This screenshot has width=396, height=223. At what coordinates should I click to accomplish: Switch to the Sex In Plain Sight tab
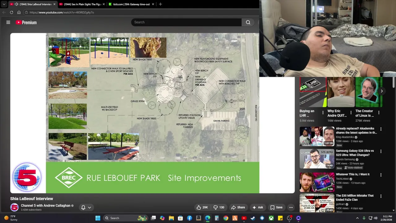[82, 4]
